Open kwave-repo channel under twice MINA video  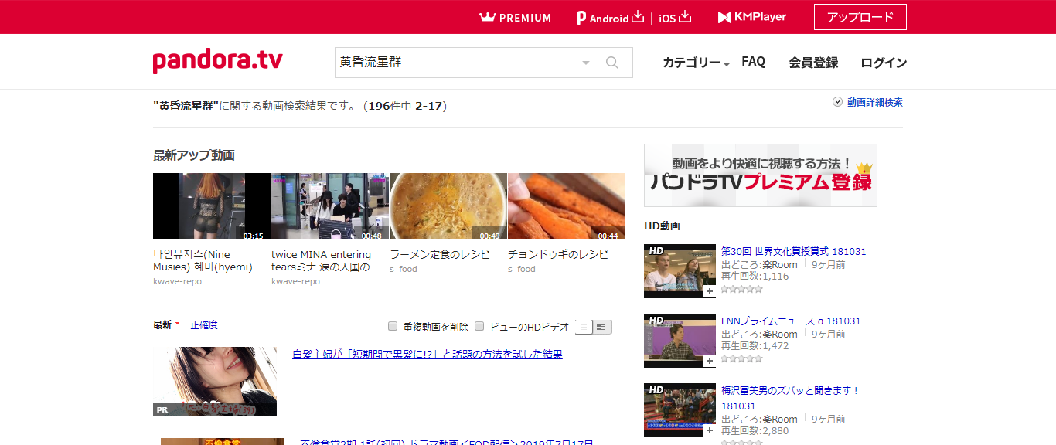click(295, 281)
